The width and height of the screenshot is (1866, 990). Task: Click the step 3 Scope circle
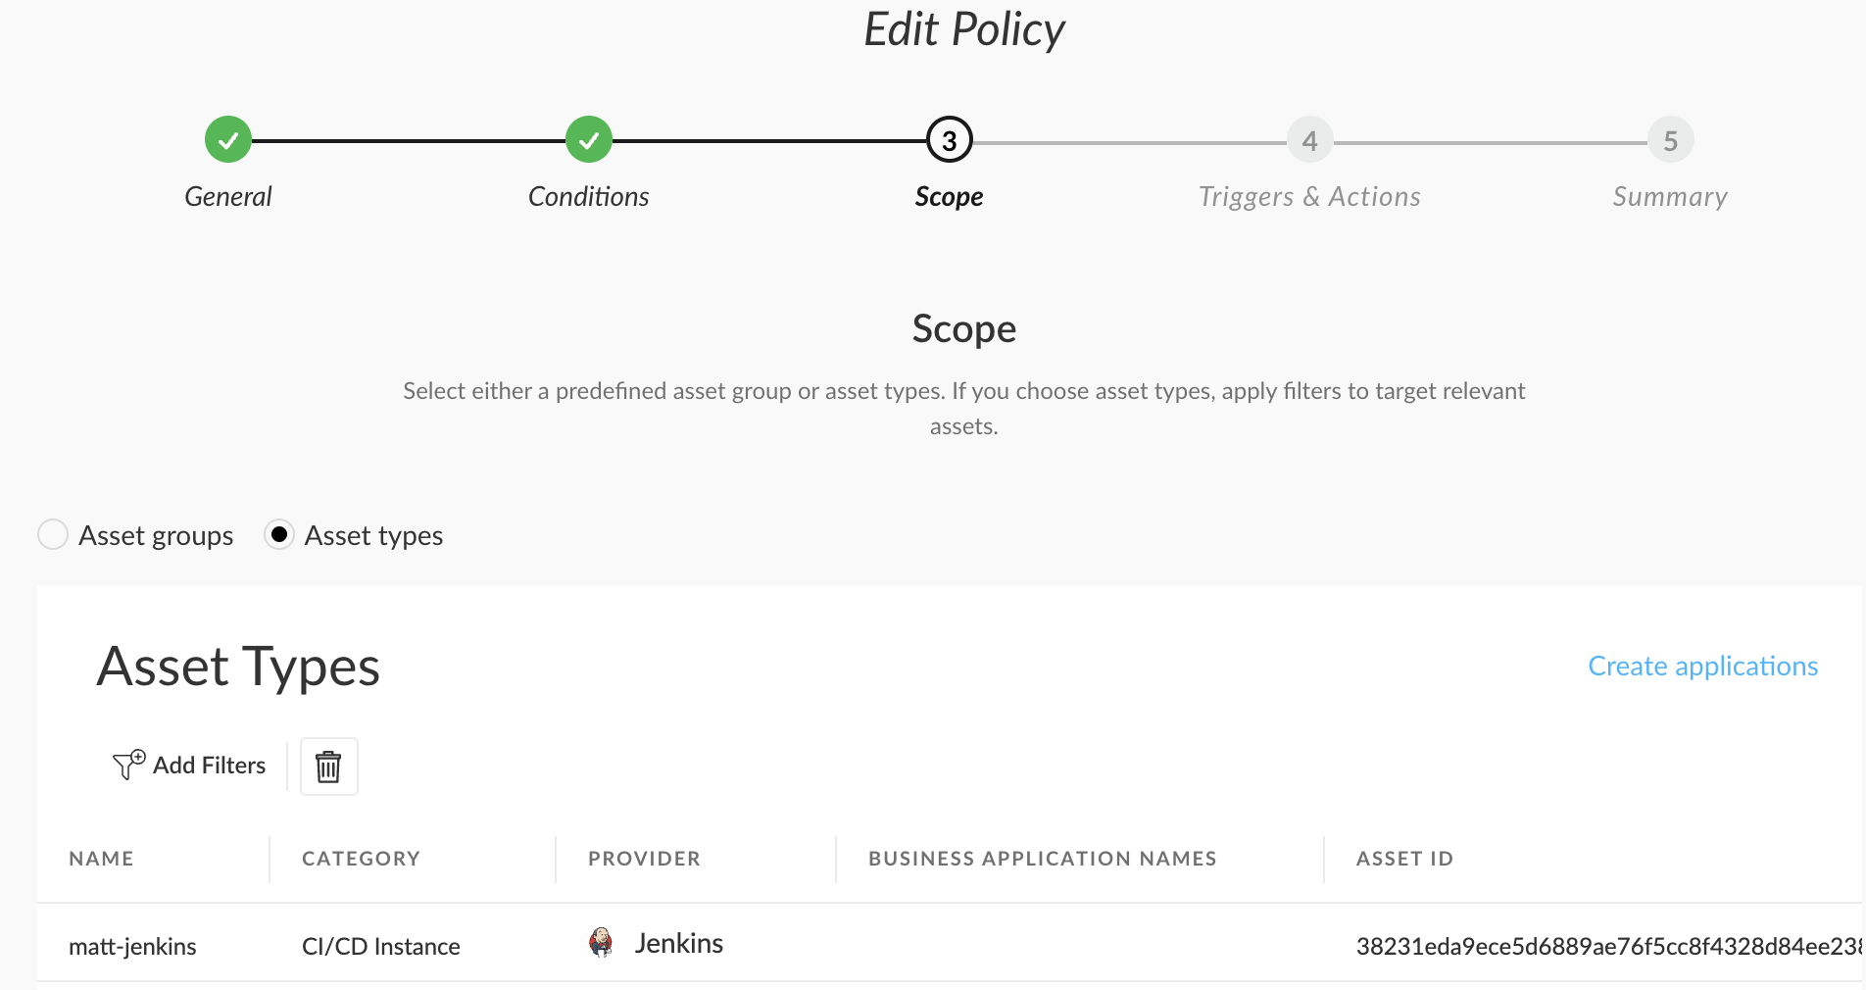tap(949, 140)
